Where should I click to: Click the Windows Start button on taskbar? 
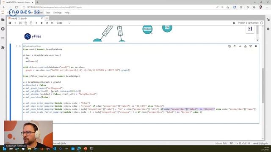tap(5, 149)
